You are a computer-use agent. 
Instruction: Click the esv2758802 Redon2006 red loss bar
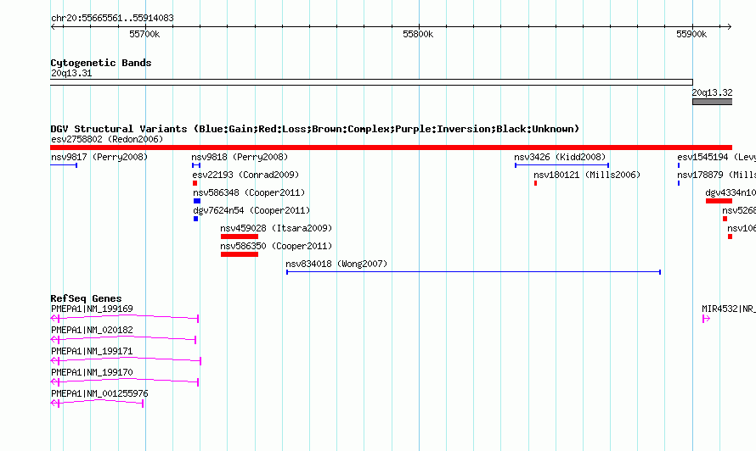coord(391,148)
